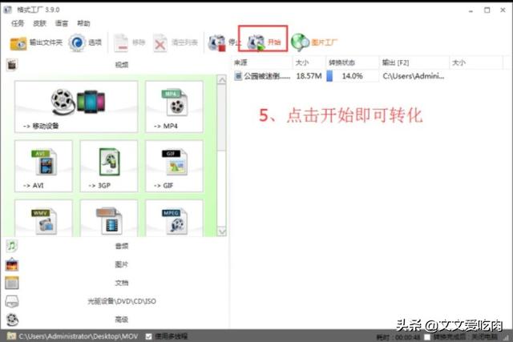Click the format list vertical scrollbar
This screenshot has height=342, width=513.
(x=222, y=120)
